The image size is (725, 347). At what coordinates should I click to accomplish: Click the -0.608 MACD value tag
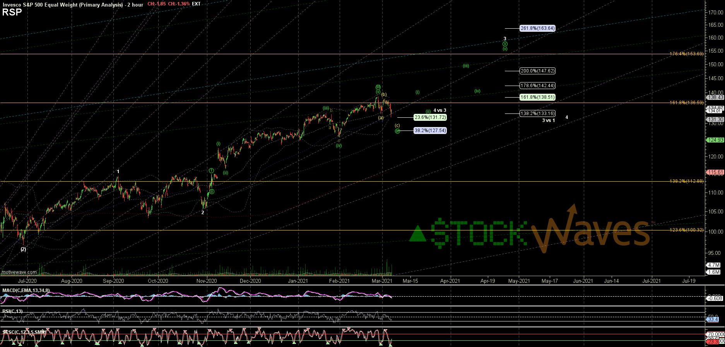[x=714, y=298]
